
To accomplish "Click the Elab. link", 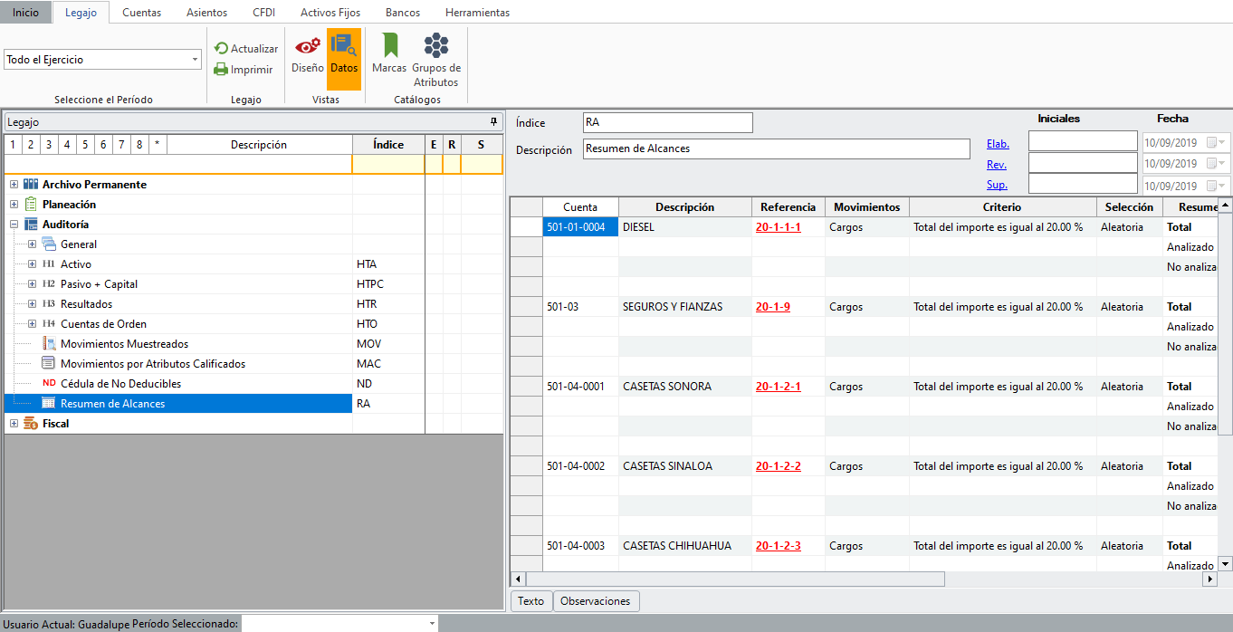I will point(998,144).
